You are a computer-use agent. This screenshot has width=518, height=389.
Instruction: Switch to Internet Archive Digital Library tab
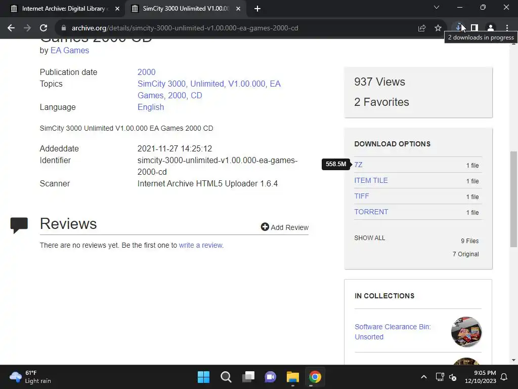coord(63,9)
